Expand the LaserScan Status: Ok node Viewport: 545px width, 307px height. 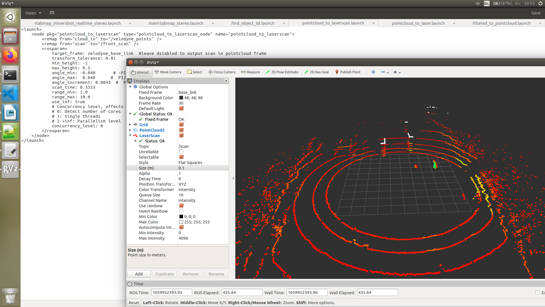[x=136, y=141]
